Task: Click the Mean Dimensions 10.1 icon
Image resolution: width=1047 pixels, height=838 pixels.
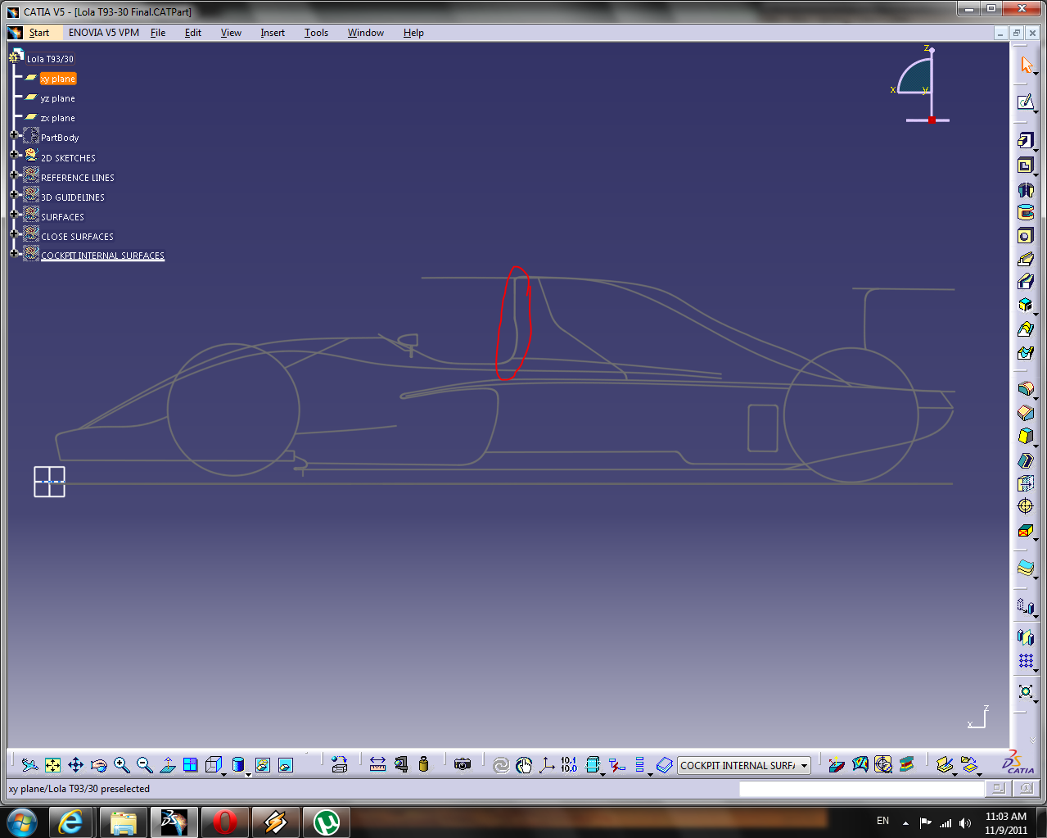Action: point(569,765)
